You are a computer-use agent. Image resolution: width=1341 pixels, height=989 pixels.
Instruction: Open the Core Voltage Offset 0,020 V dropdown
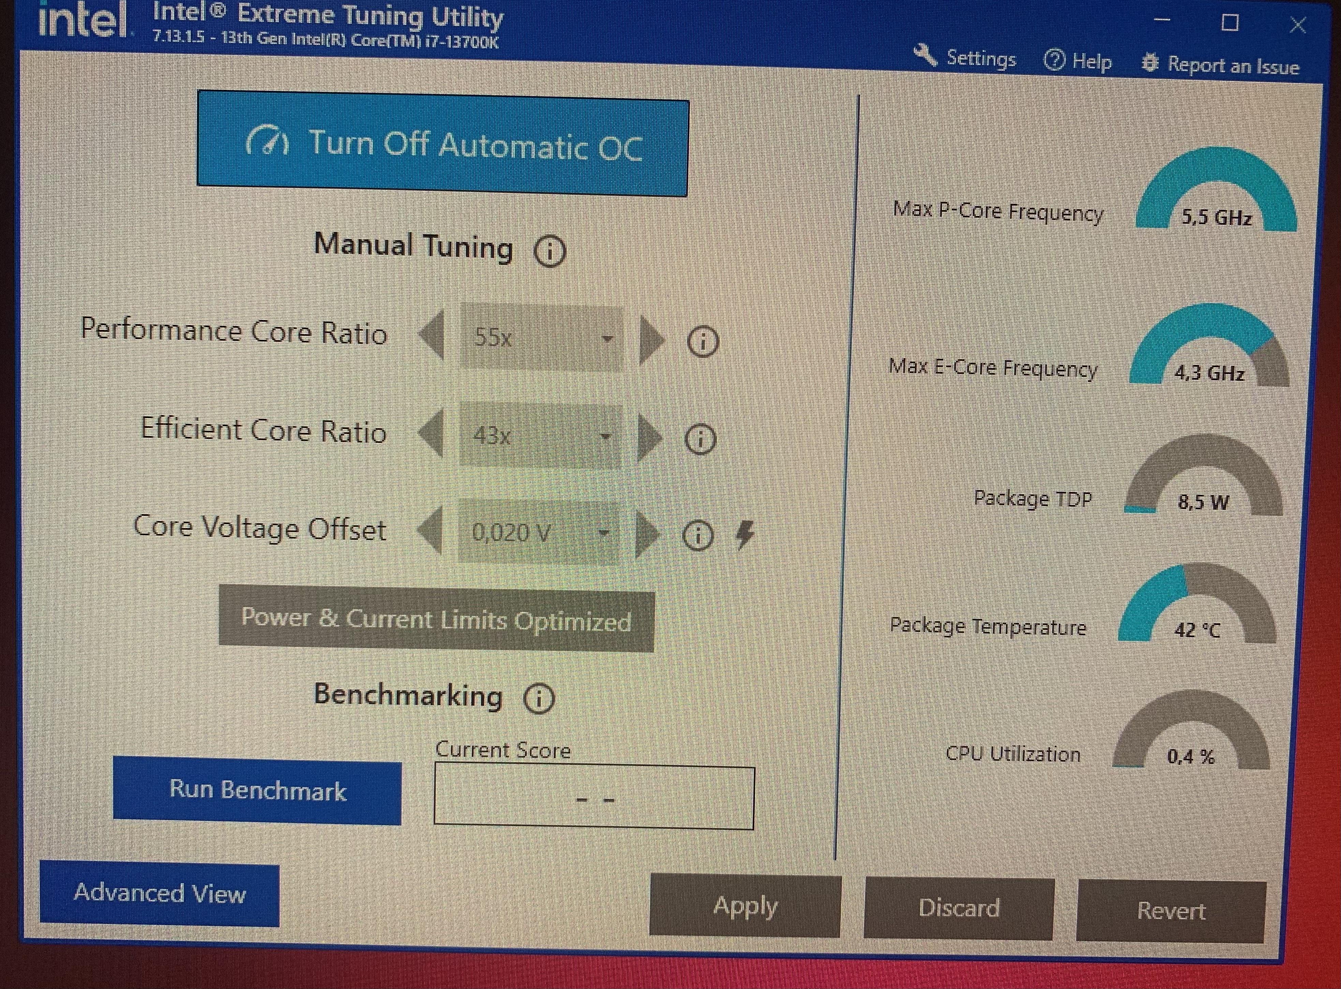coord(539,532)
